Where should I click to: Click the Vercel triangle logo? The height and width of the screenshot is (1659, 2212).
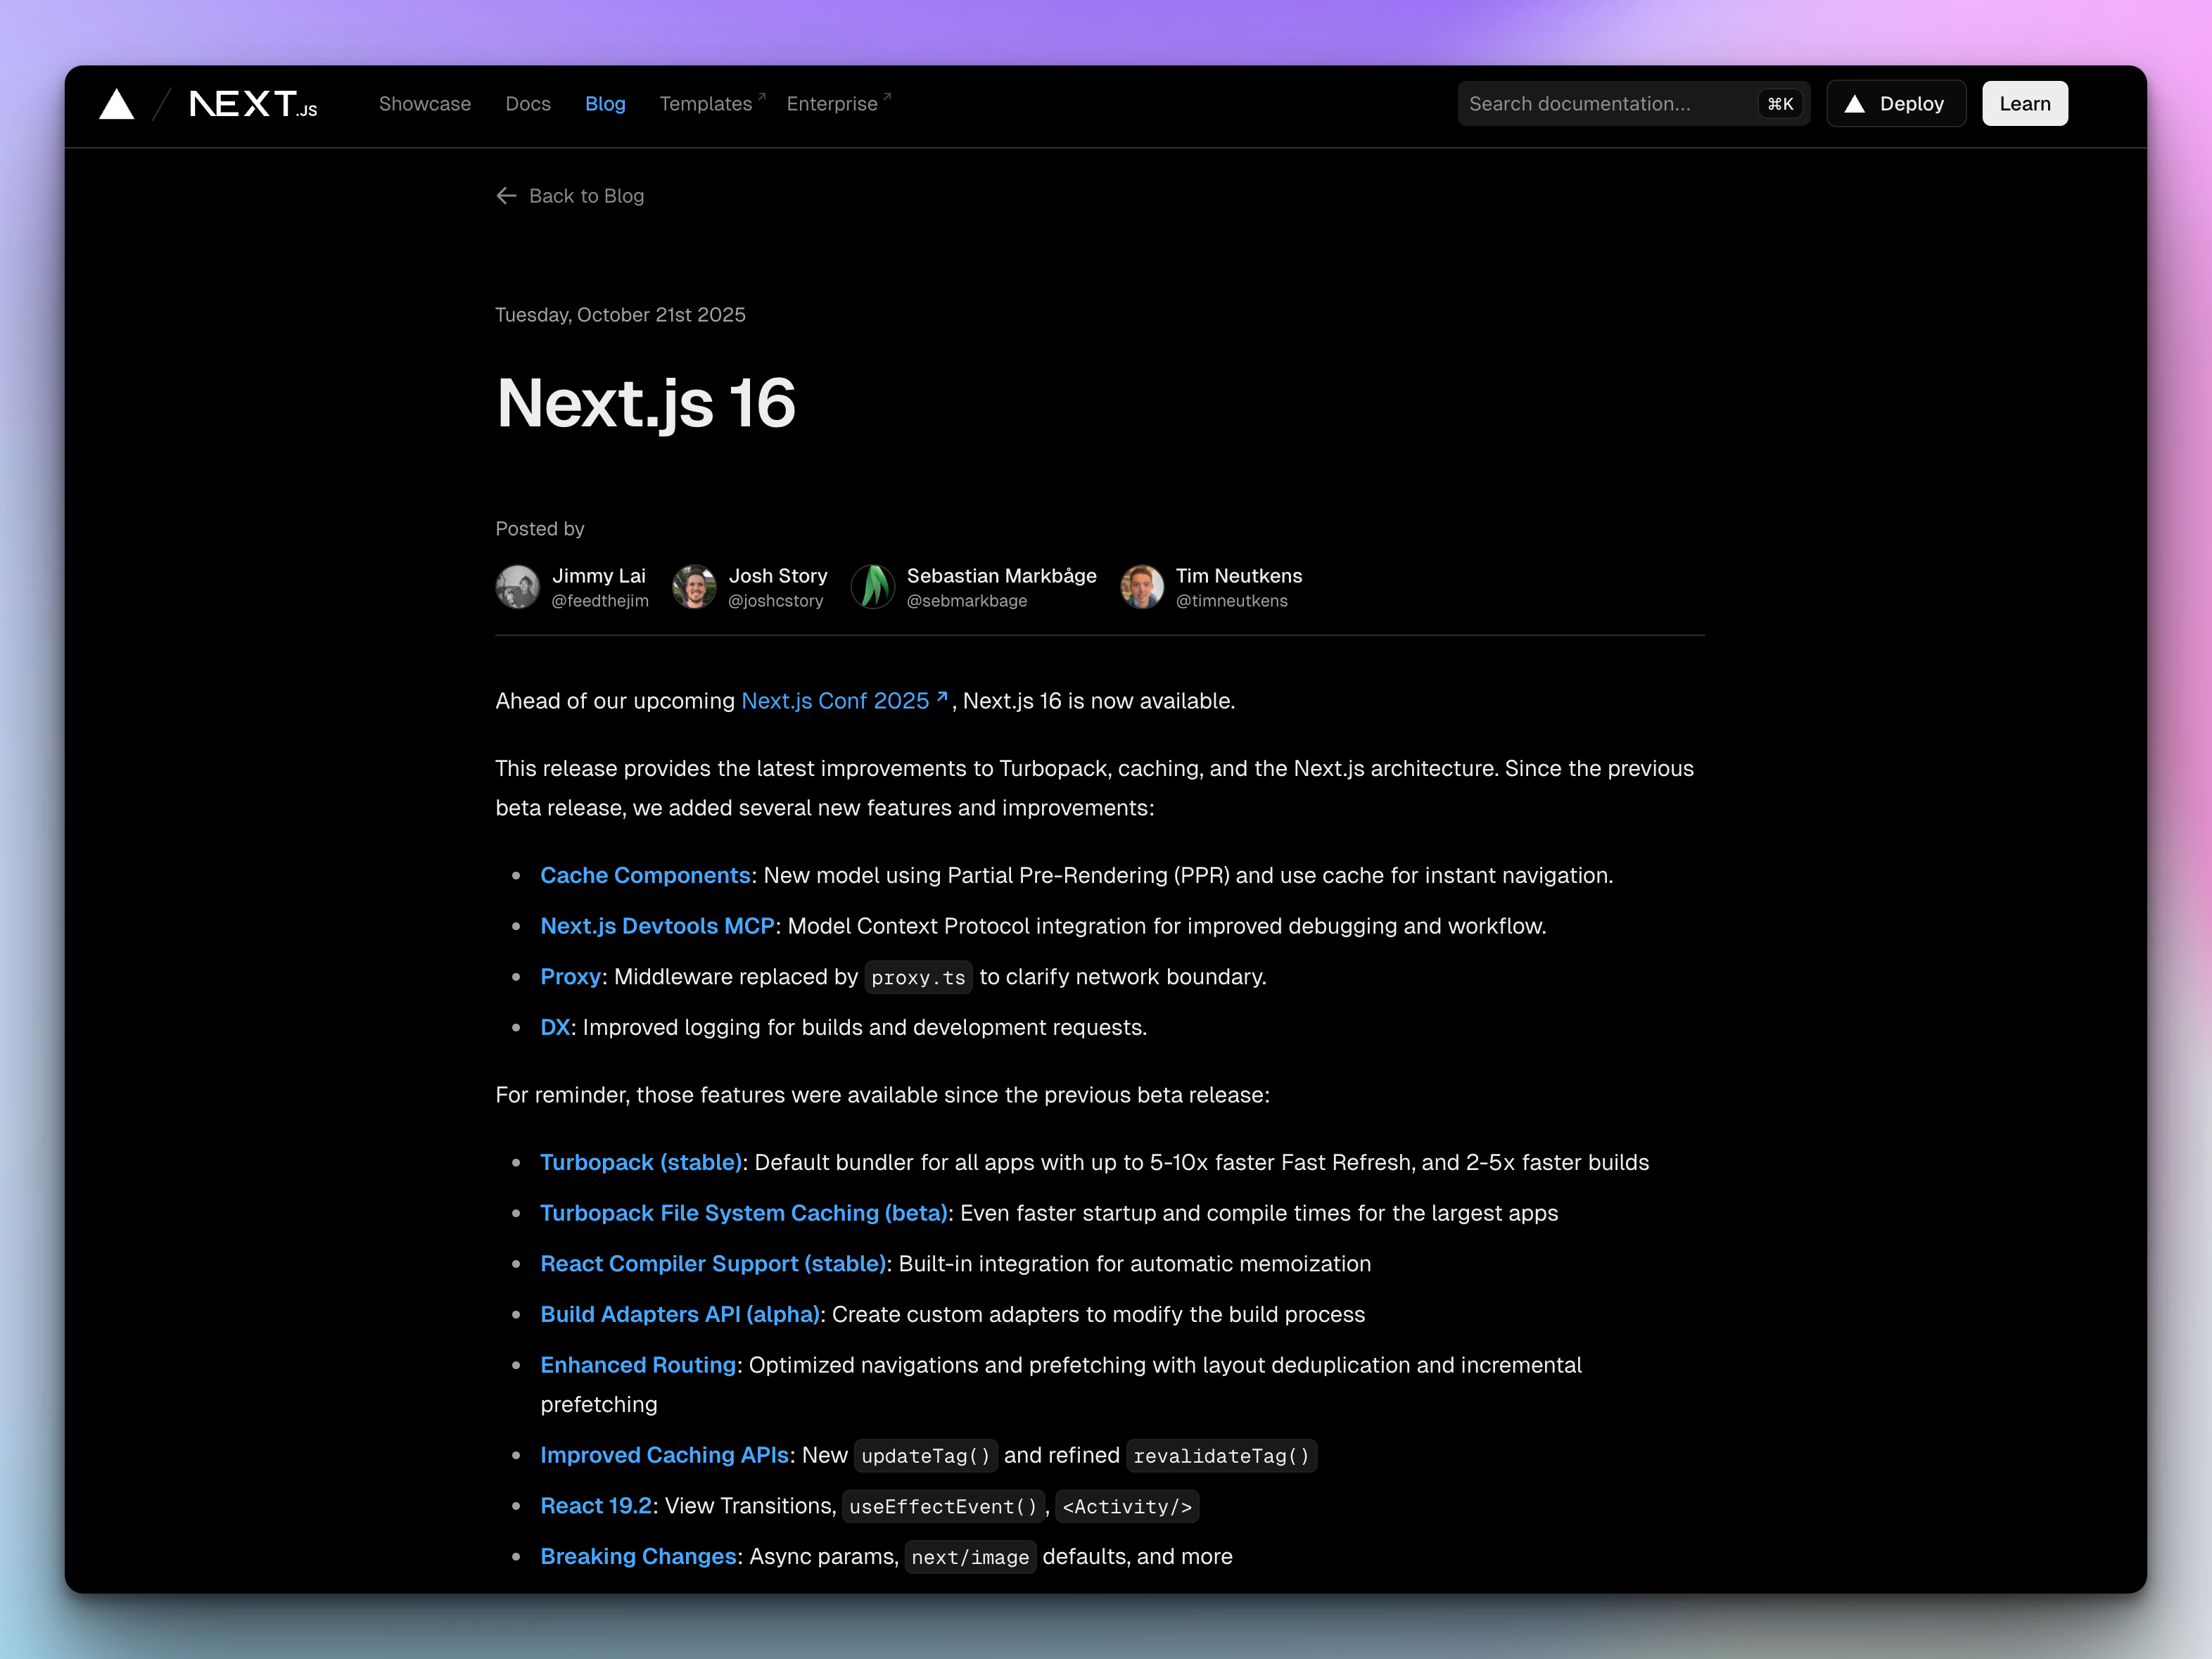coord(117,103)
